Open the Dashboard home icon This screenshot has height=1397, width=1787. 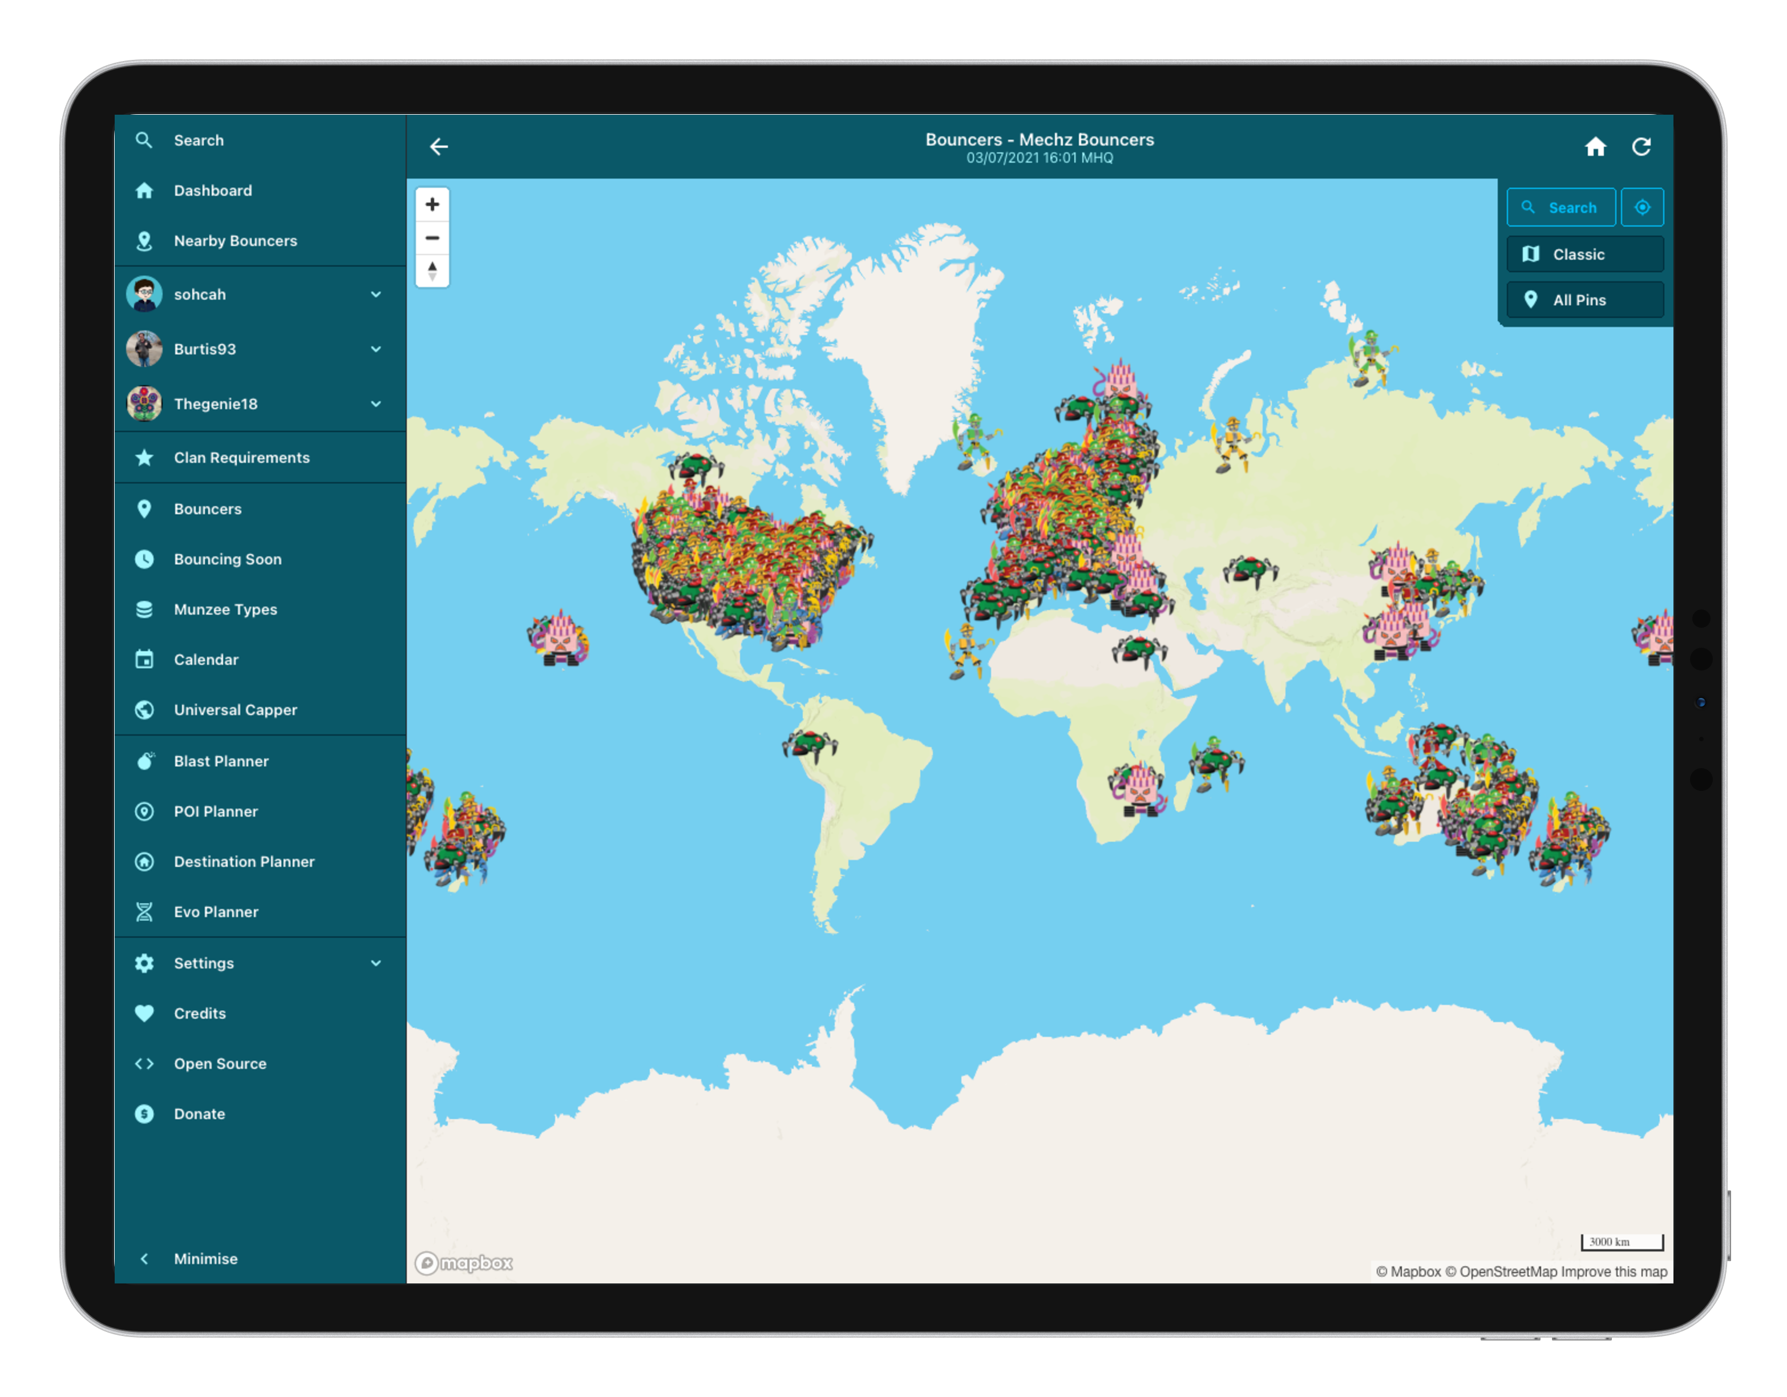click(x=144, y=191)
